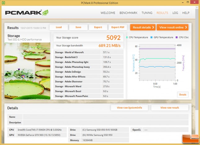200x145 pixels.
Task: Click the Export button
Action: (98, 27)
